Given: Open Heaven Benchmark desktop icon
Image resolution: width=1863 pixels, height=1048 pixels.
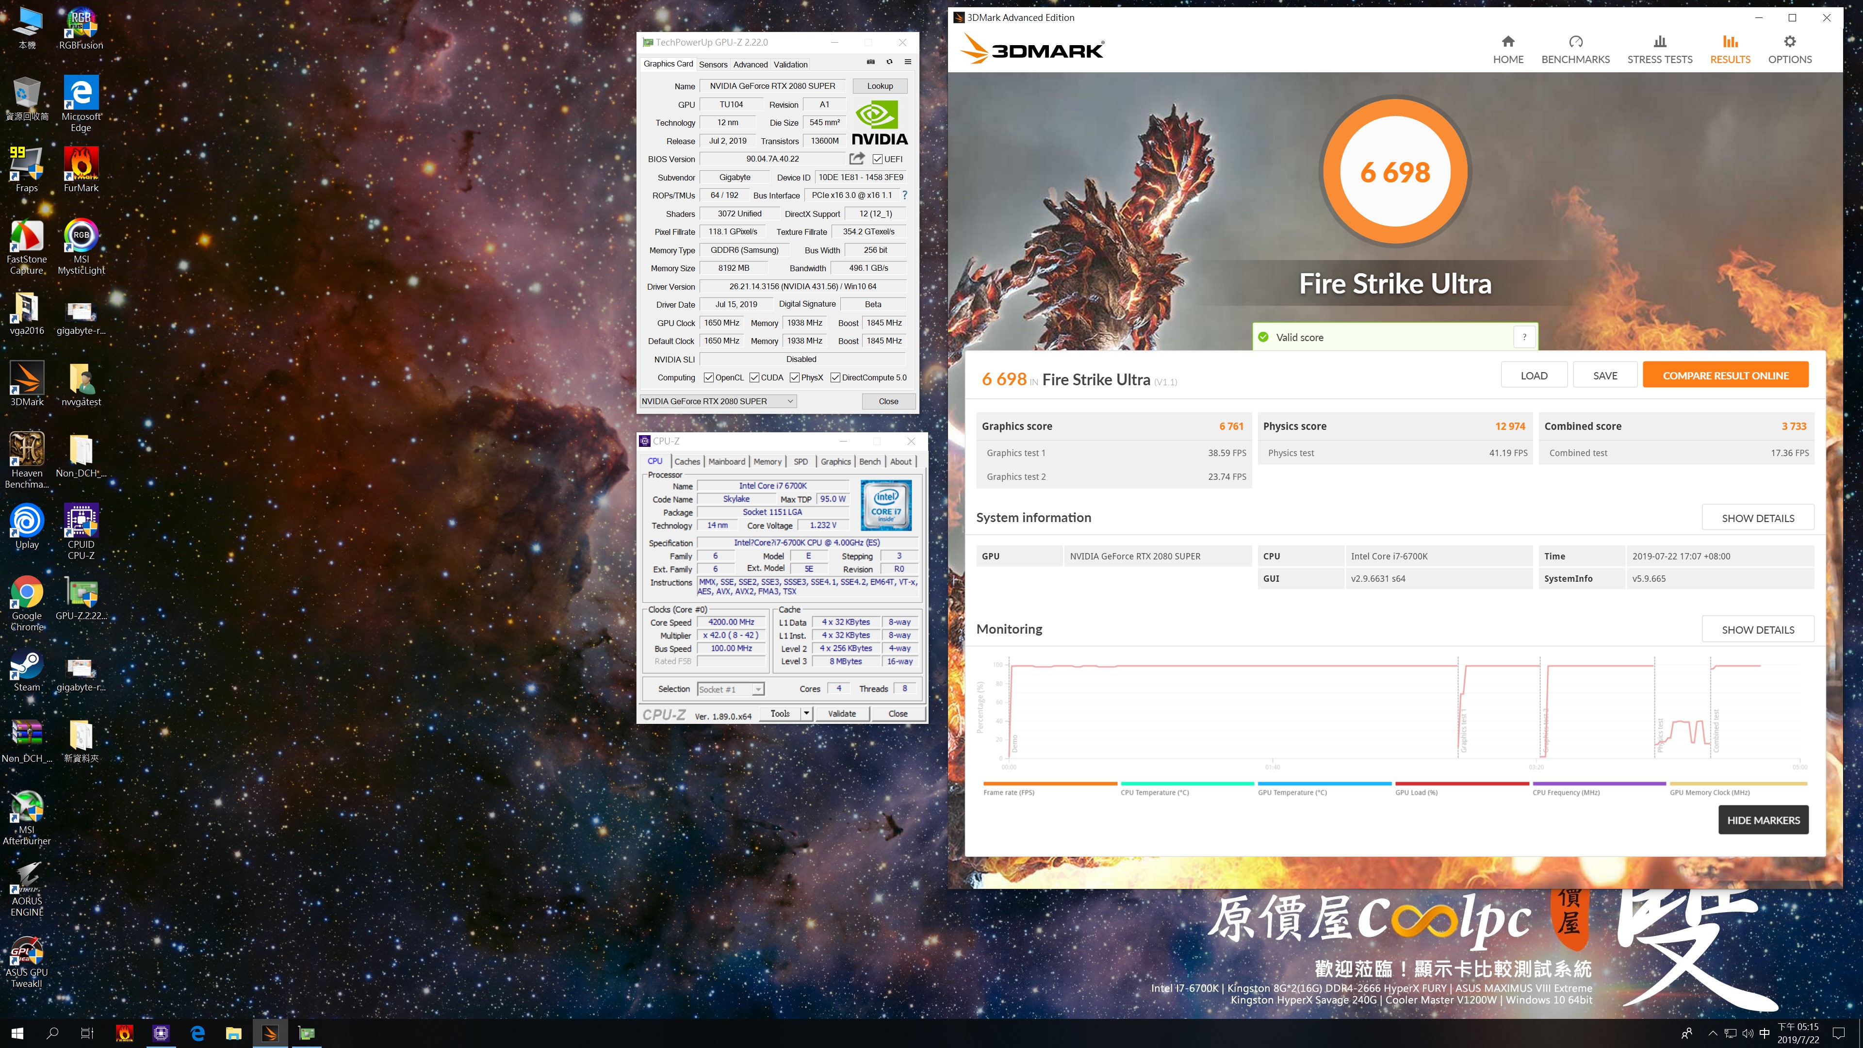Looking at the screenshot, I should pos(27,461).
